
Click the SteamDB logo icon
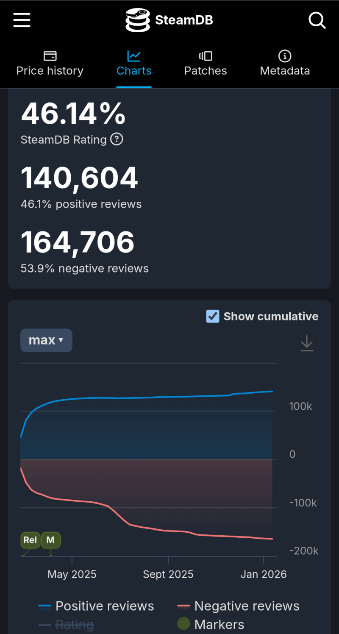(138, 20)
